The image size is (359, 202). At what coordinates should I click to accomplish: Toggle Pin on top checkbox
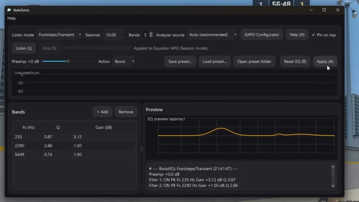tap(324, 35)
